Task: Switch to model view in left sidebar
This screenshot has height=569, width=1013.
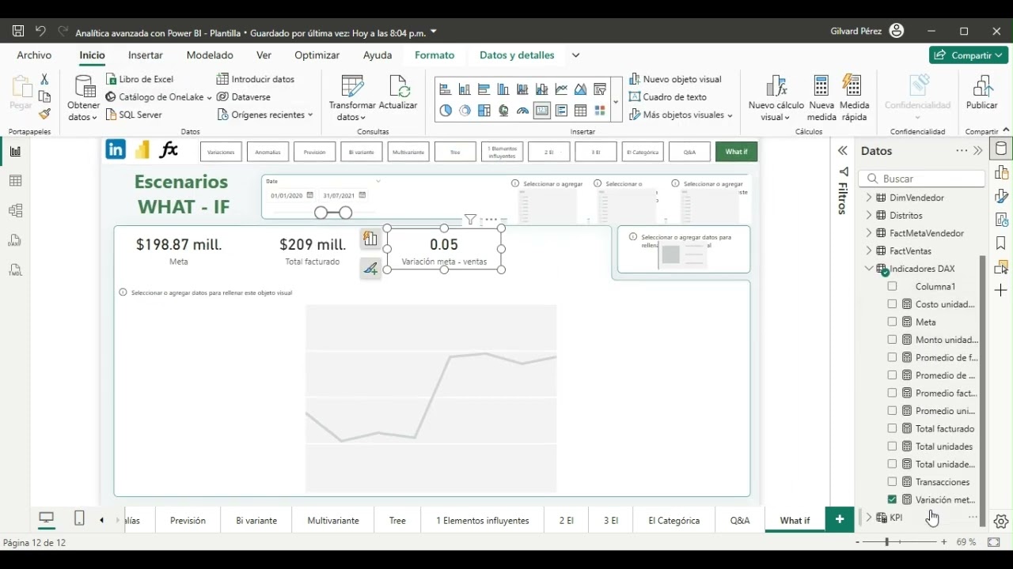Action: [15, 211]
